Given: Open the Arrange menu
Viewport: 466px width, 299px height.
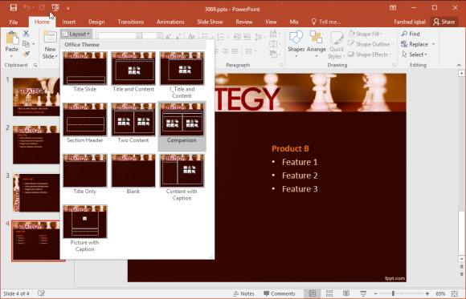Looking at the screenshot, I should (x=317, y=45).
